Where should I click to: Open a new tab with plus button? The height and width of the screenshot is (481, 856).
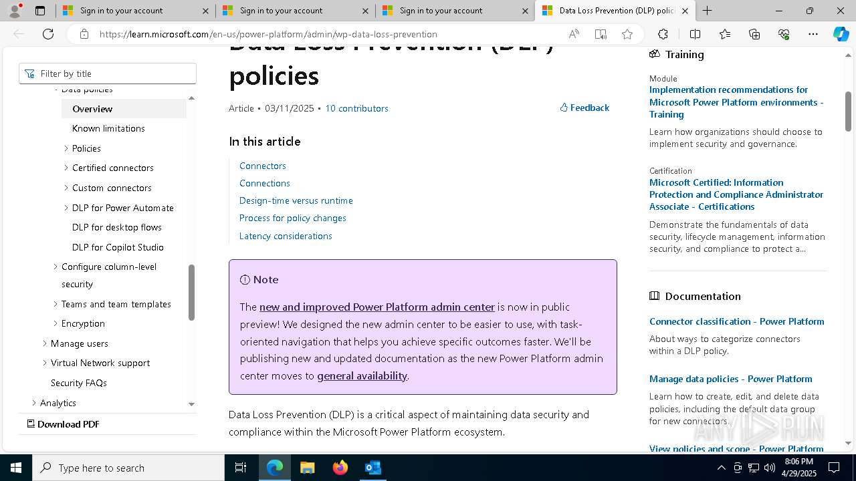click(707, 11)
